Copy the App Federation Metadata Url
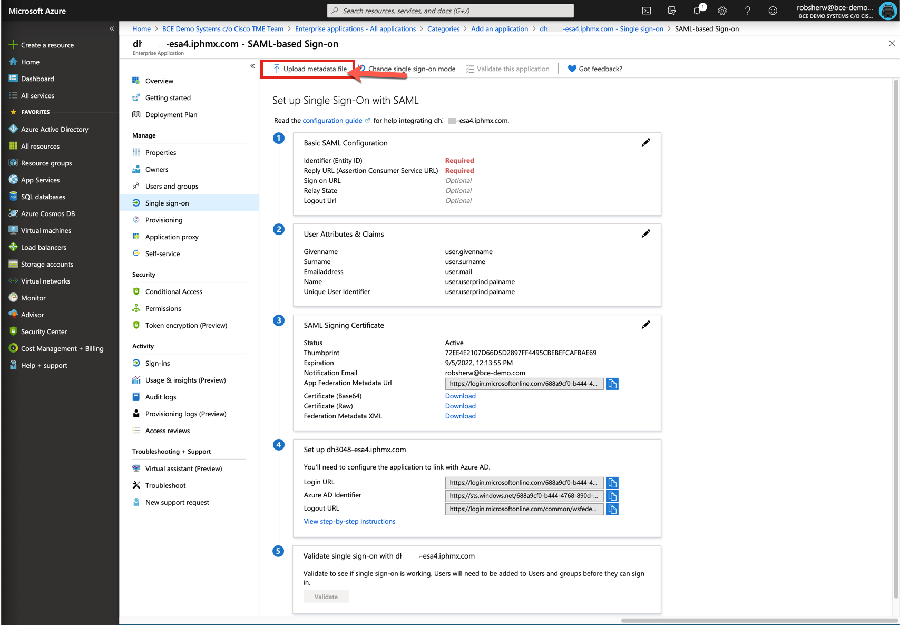Image resolution: width=900 pixels, height=625 pixels. [612, 384]
